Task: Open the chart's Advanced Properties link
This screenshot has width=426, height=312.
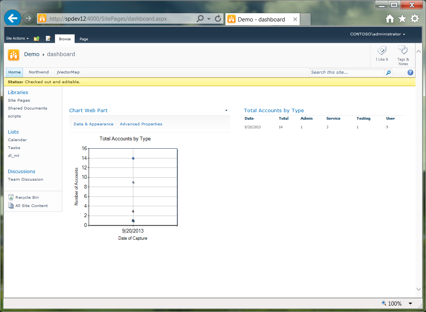Action: [x=141, y=124]
